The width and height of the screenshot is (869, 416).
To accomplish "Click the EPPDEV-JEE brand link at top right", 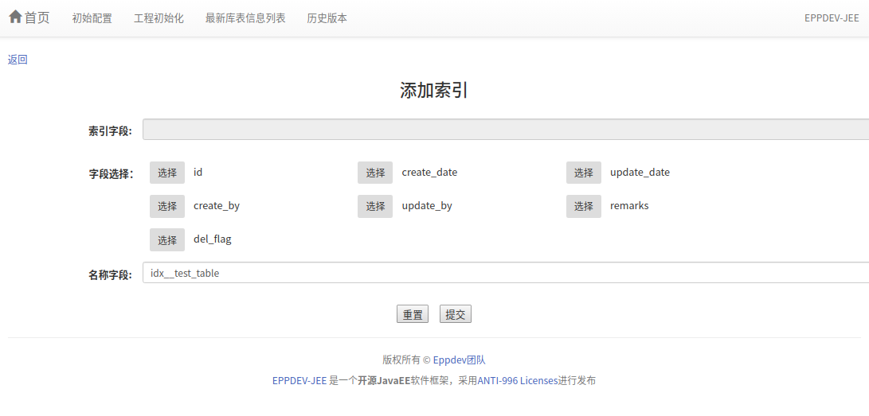I will (831, 18).
